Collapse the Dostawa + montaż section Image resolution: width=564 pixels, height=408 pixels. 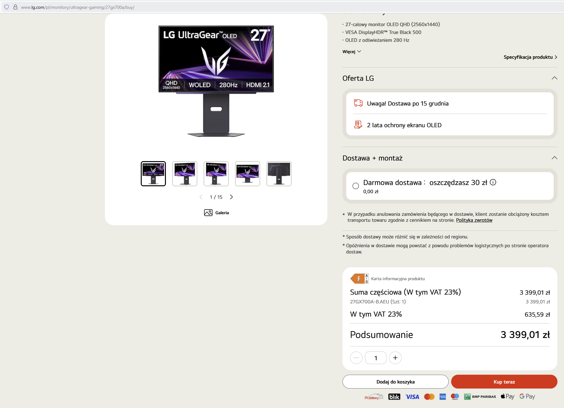coord(555,158)
